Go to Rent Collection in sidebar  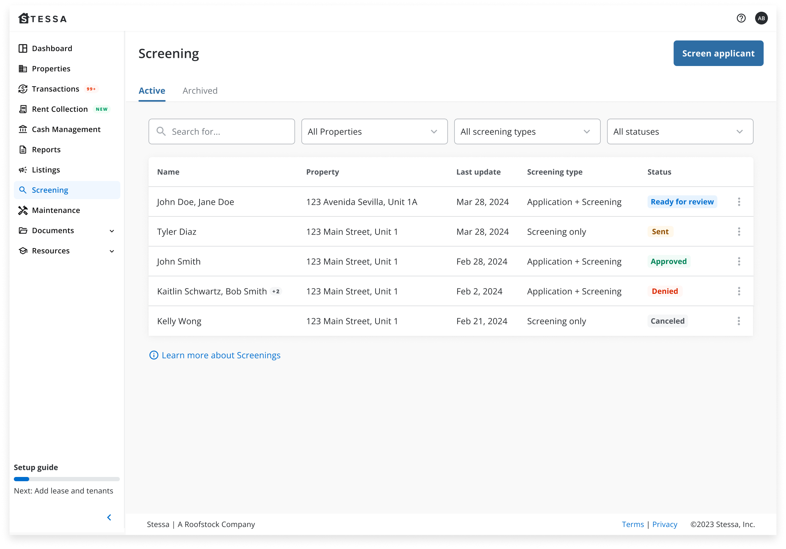(60, 109)
